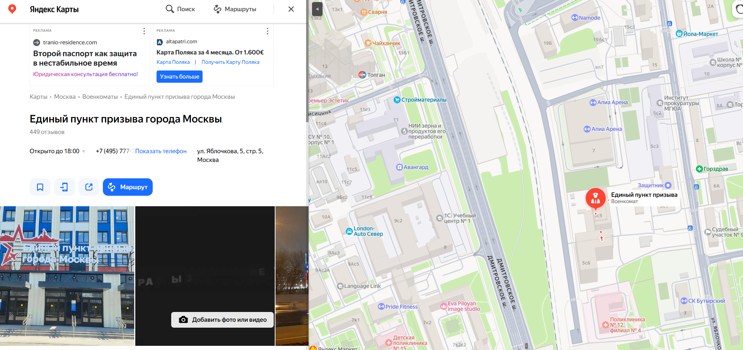Go to the 'Военкоматы' breadcrumb
This screenshot has height=350, width=743.
point(100,97)
